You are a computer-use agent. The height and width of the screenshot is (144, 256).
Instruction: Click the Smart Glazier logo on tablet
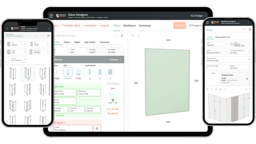pos(61,16)
